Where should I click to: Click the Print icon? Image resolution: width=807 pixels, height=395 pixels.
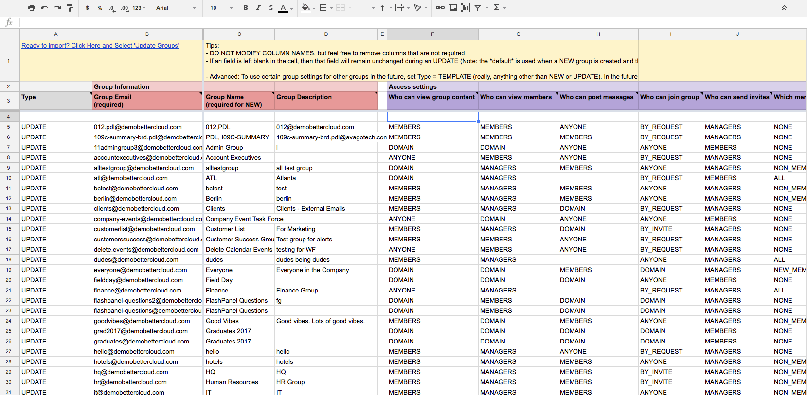coord(32,8)
